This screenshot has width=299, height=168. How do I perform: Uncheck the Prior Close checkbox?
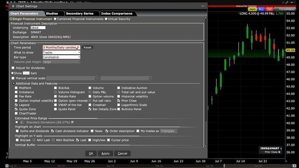coord(119,101)
